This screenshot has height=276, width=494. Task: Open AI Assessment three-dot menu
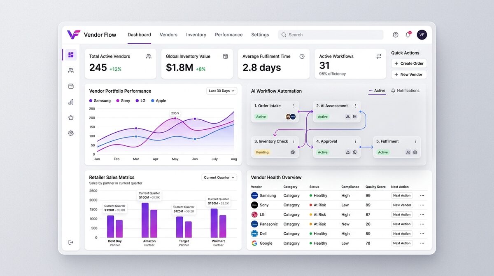(x=355, y=106)
